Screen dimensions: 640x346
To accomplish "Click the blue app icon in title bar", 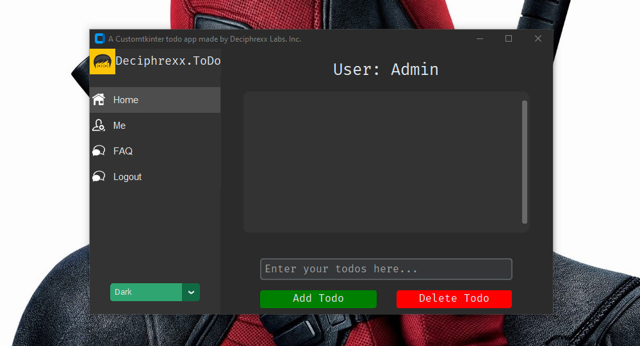I will (x=99, y=38).
